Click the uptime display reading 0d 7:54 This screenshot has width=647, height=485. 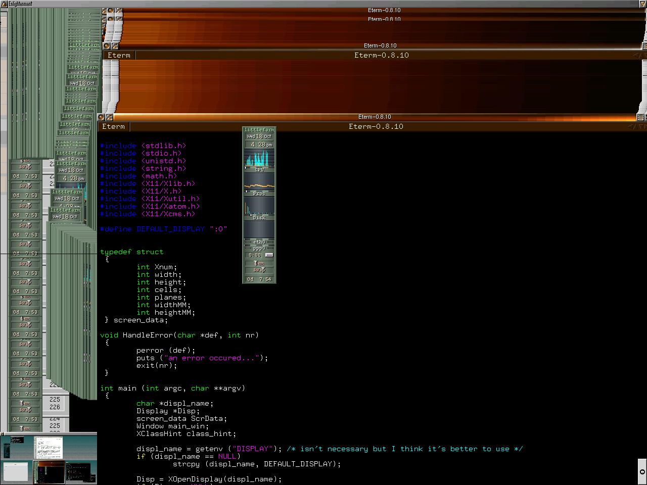259,279
